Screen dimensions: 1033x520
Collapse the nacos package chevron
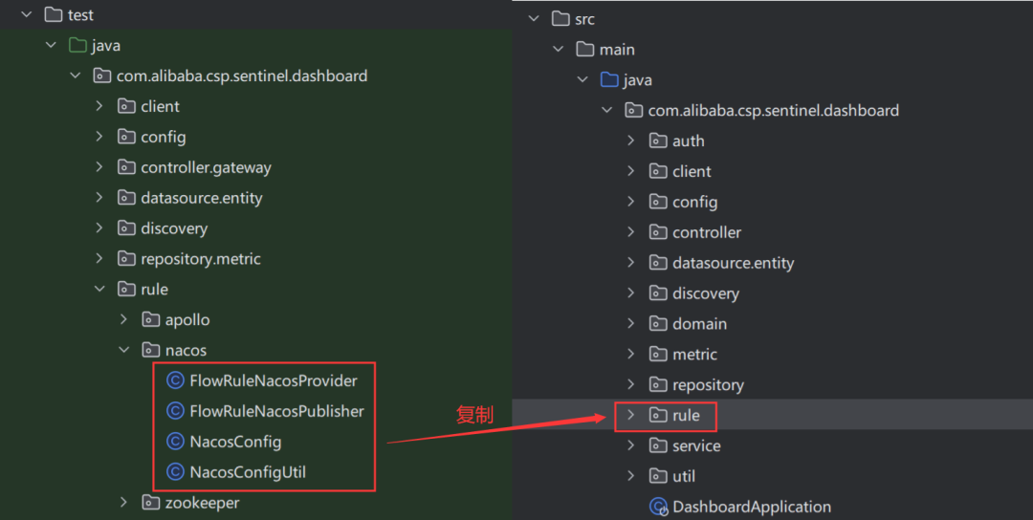[x=123, y=350]
